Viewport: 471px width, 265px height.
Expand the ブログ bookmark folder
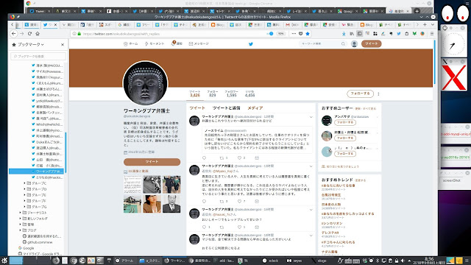pos(21,230)
